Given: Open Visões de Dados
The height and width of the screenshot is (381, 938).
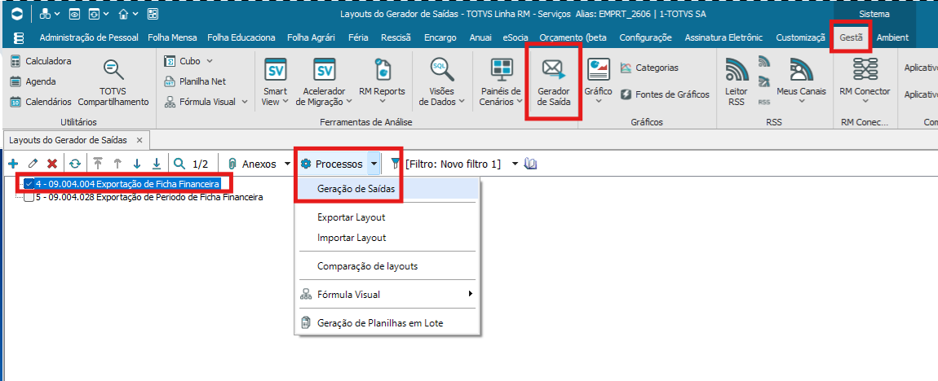Looking at the screenshot, I should pos(442,82).
